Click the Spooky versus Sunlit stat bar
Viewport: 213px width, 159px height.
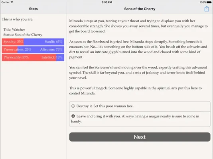pyautogui.click(x=33, y=42)
